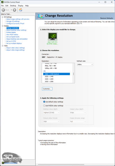Open the back history dropdown arrow
The width and height of the screenshot is (115, 166).
[11, 10]
